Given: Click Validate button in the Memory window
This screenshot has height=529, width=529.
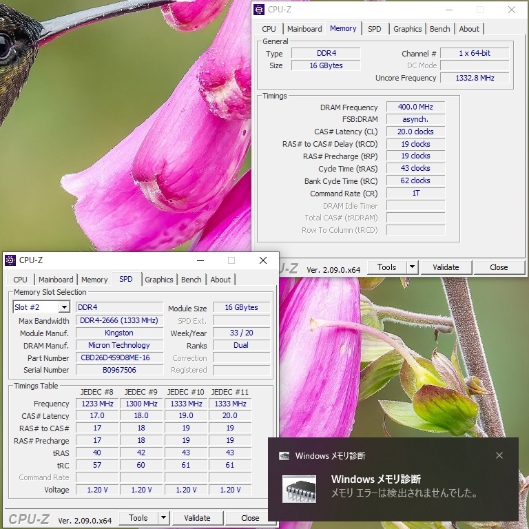Looking at the screenshot, I should (446, 267).
